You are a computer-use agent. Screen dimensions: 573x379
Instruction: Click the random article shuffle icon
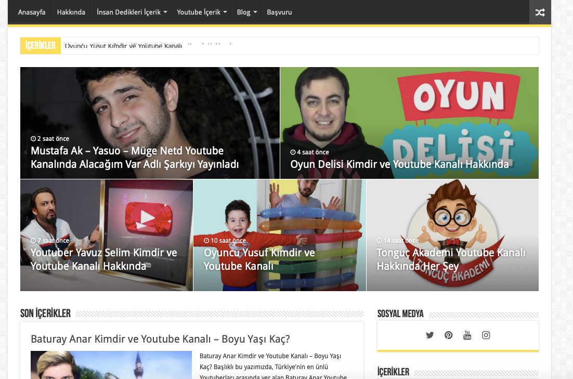pos(540,12)
